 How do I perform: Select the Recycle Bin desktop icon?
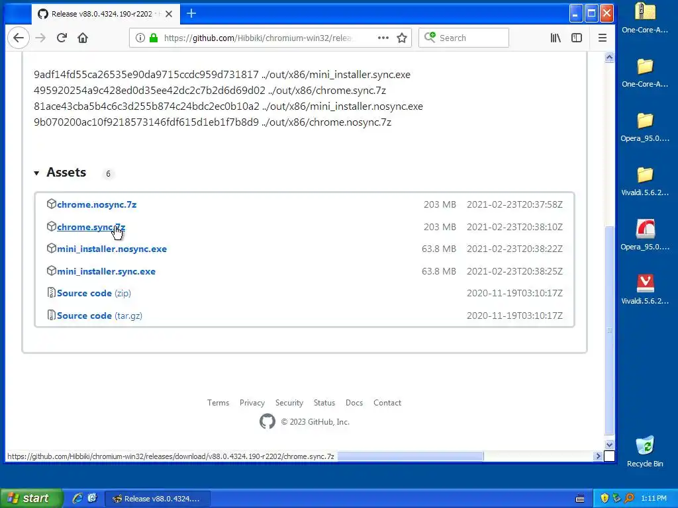coord(645,451)
